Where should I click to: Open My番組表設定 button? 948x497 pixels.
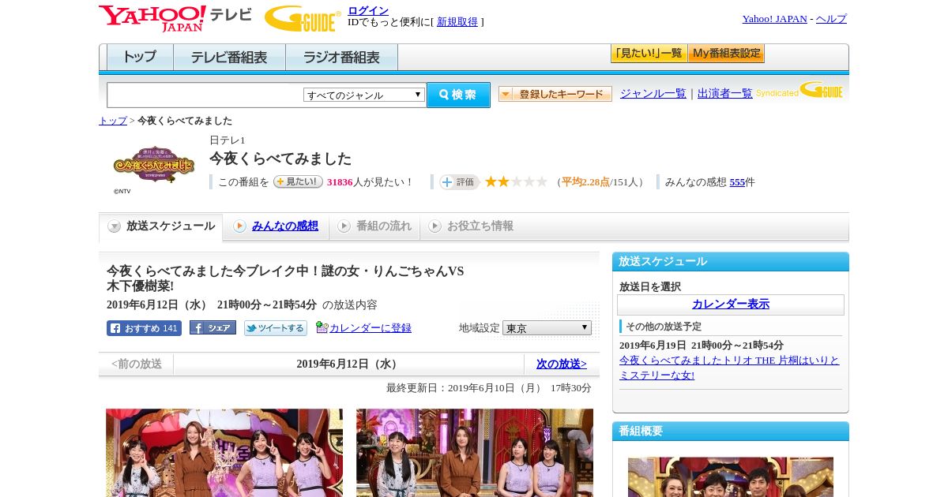click(x=726, y=54)
